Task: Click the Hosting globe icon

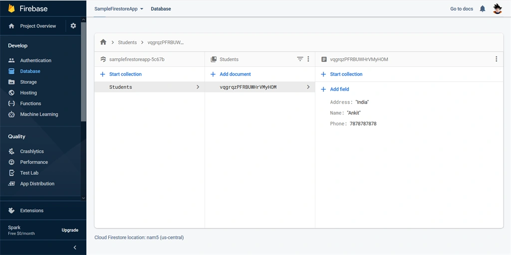Action: (11, 93)
